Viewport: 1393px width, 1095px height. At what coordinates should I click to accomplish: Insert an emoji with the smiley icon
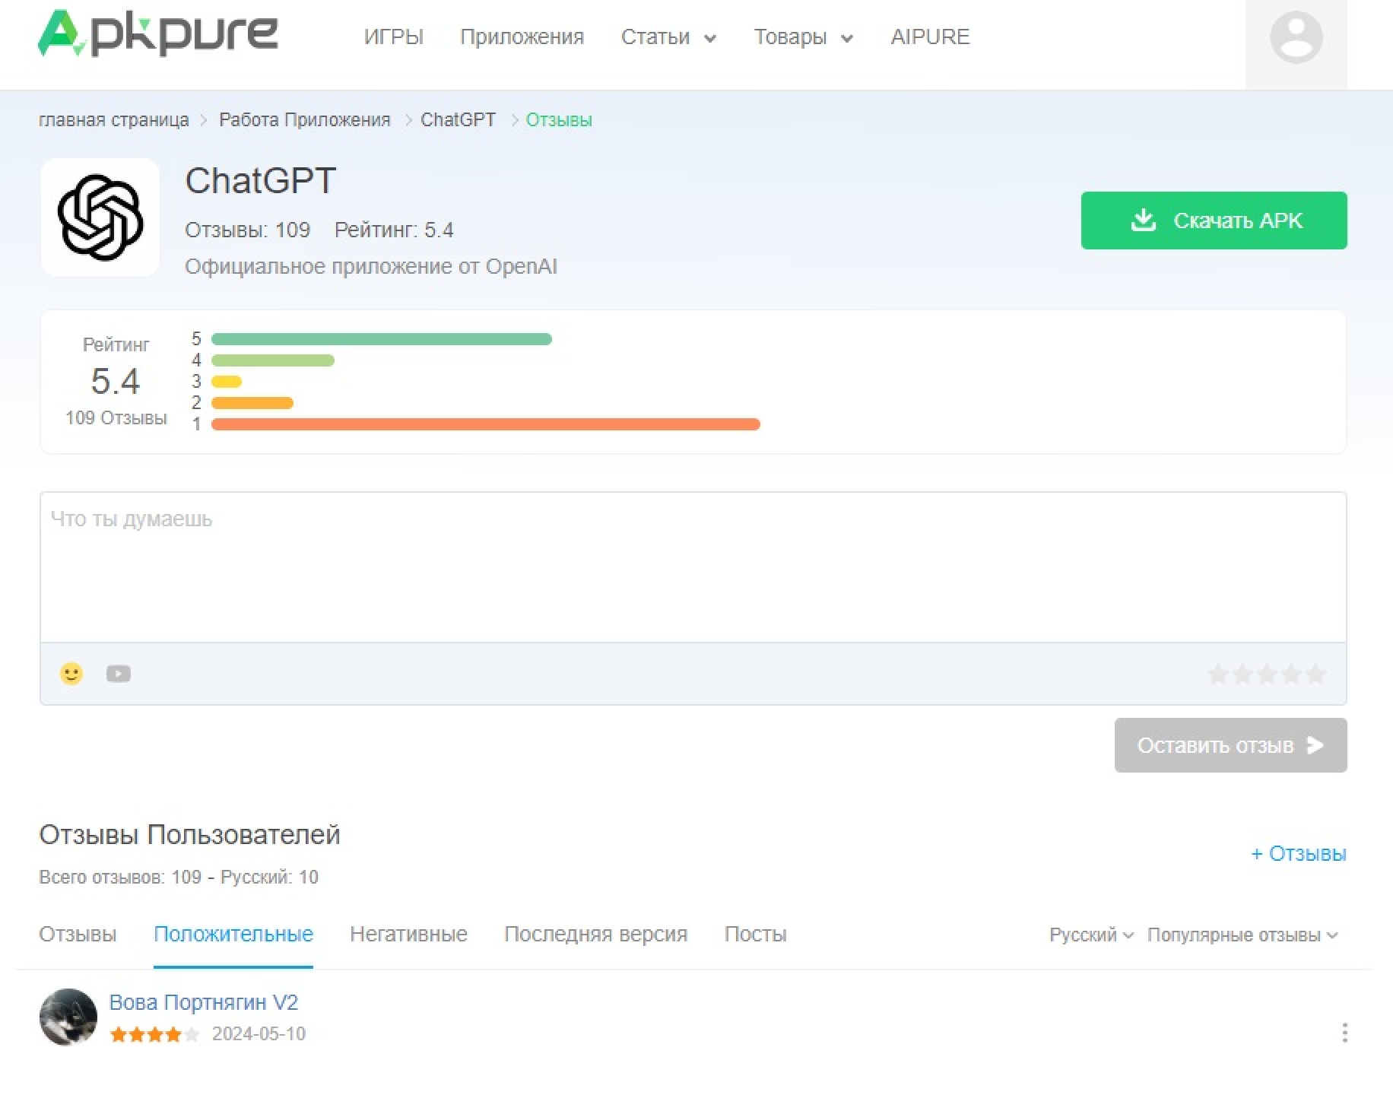[x=71, y=674]
